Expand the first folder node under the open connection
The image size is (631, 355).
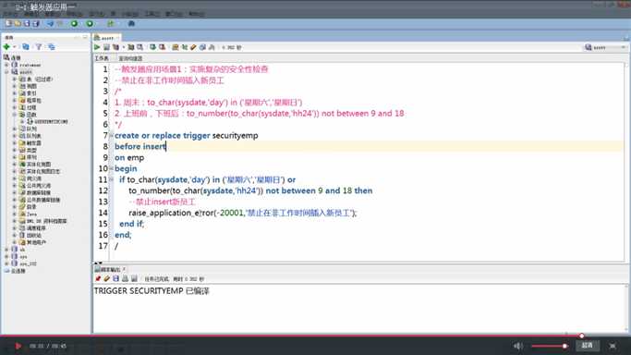coord(15,80)
